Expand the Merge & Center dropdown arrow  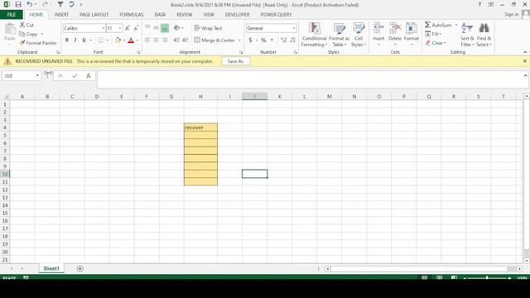239,41
